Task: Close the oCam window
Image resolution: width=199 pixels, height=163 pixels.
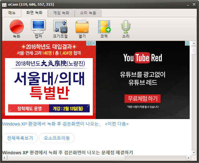Action: point(194,4)
